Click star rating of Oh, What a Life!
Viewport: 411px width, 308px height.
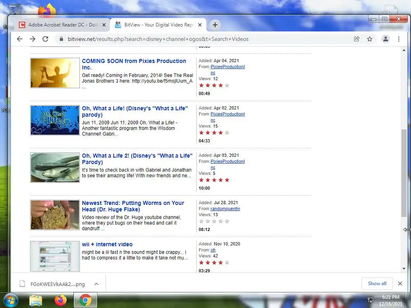click(214, 133)
